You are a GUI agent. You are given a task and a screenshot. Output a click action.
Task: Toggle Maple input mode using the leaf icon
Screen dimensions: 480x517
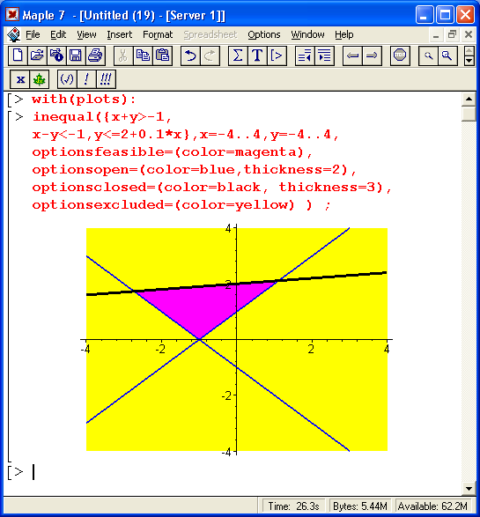coord(40,79)
